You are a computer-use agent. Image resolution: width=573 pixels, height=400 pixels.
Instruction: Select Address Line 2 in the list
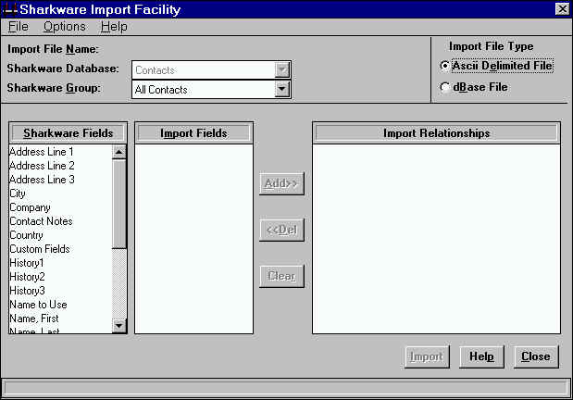(61, 166)
